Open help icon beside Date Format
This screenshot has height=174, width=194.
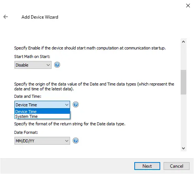[75, 141]
